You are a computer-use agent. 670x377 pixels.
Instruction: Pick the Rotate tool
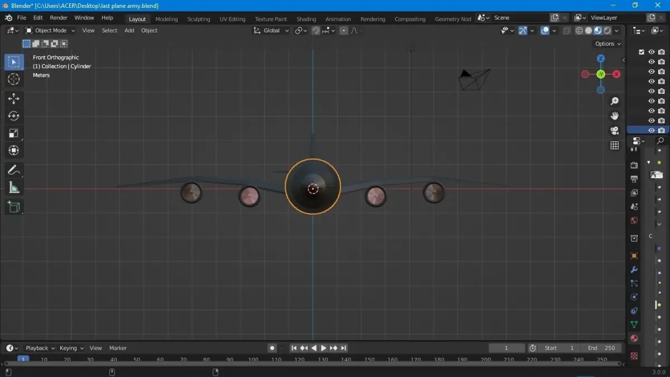14,116
